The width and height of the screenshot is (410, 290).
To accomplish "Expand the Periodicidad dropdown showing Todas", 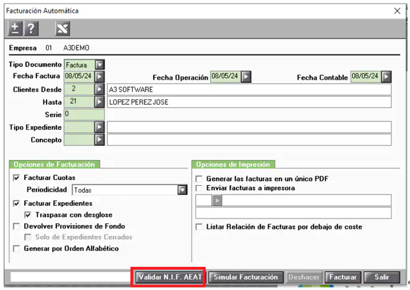I will coord(182,190).
